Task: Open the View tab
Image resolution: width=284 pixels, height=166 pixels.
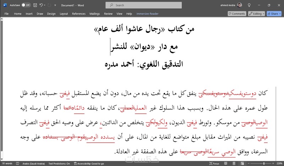Action: [119, 14]
